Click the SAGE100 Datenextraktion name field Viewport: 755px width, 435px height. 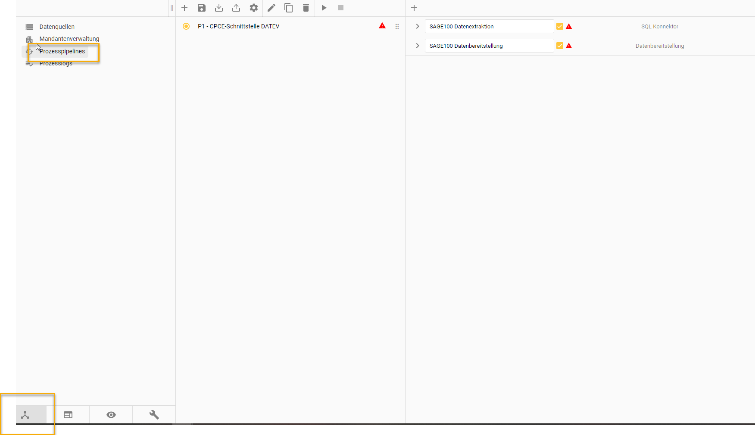[489, 26]
